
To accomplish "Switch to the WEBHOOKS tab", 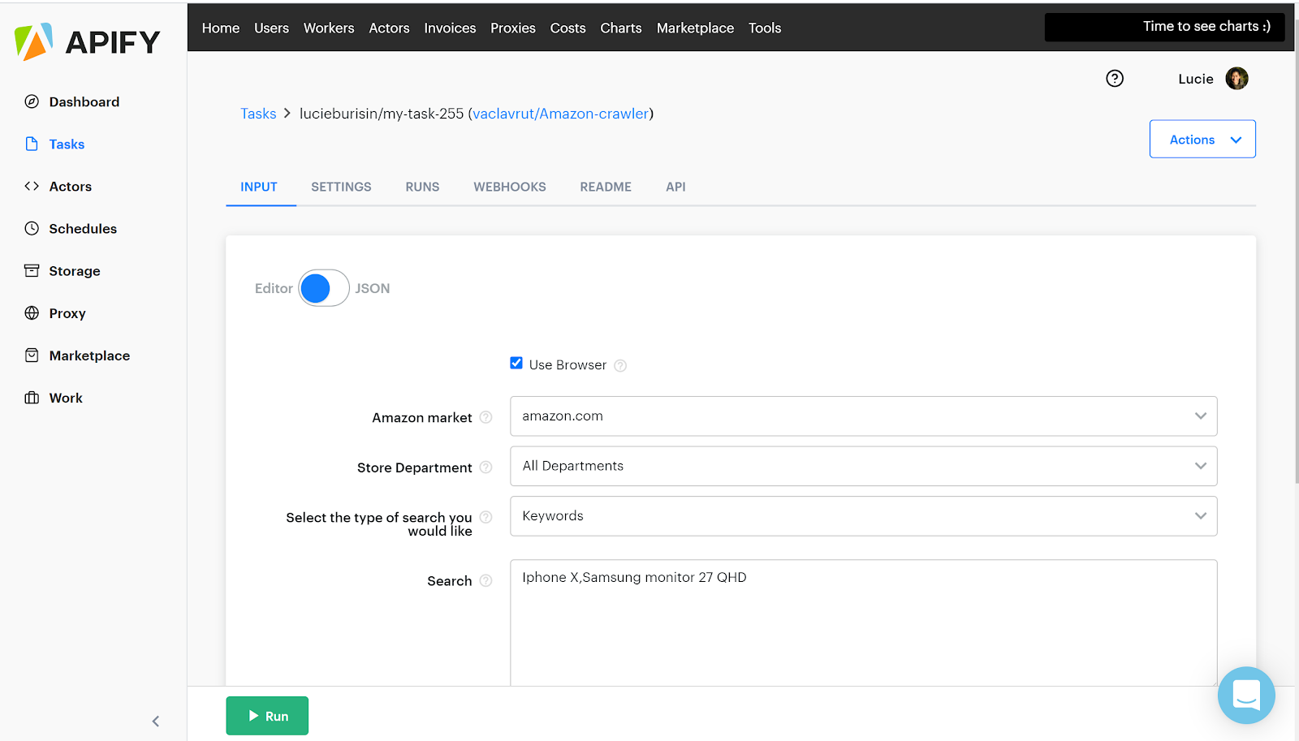I will 510,187.
